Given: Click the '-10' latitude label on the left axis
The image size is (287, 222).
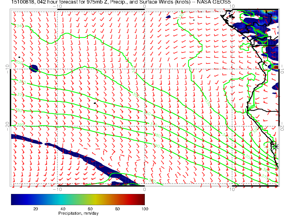Looking at the screenshot, I should [x=7, y=69].
